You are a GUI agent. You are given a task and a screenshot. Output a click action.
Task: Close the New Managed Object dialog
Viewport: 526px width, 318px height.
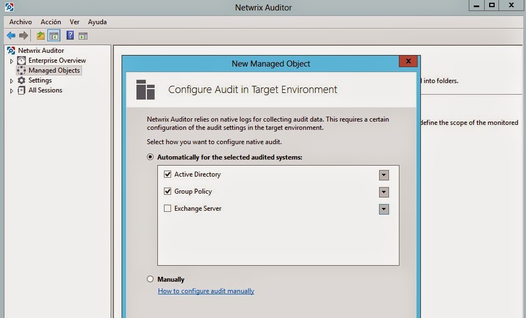[408, 62]
